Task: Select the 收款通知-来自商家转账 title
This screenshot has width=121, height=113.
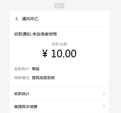Action: coord(36,34)
